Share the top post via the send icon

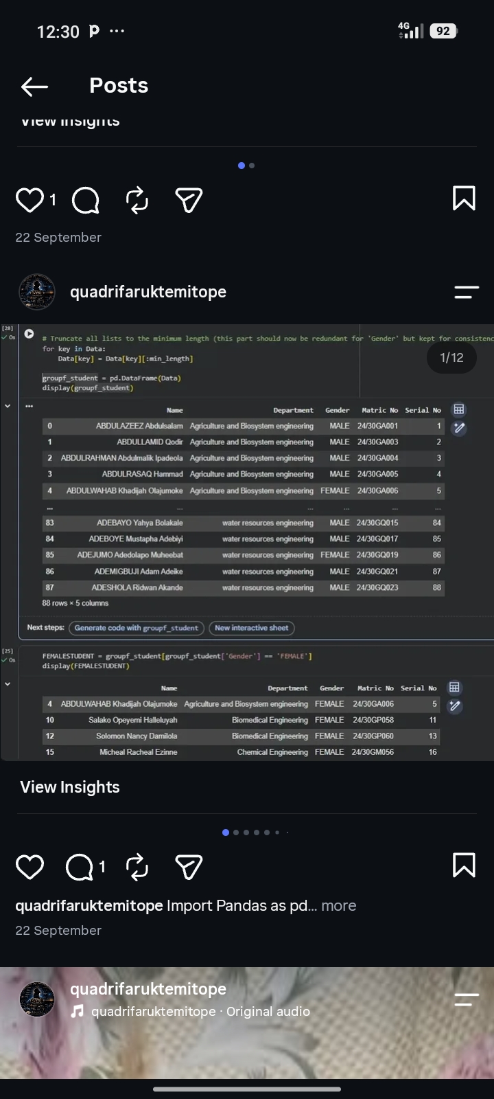tap(189, 200)
